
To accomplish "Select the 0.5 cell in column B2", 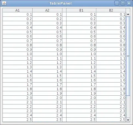I will tap(111, 32).
